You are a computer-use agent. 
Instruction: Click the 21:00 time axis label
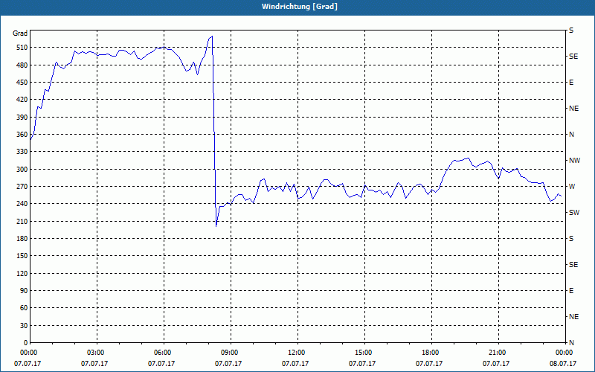498,352
